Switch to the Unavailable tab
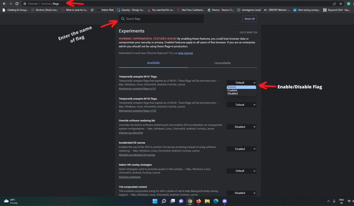 222,63
